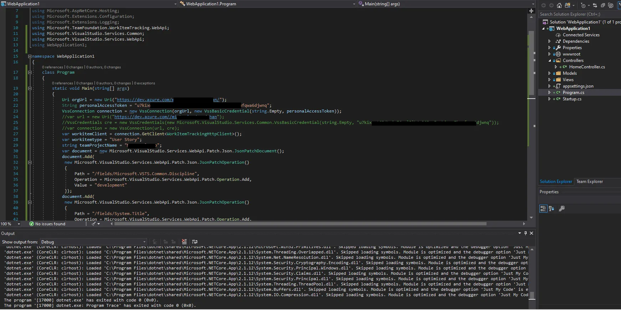Click the Show All Files icon
The height and width of the screenshot is (310, 621).
coord(611,5)
